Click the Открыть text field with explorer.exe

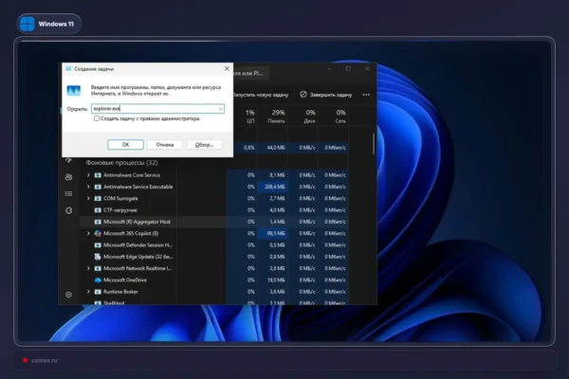[157, 108]
